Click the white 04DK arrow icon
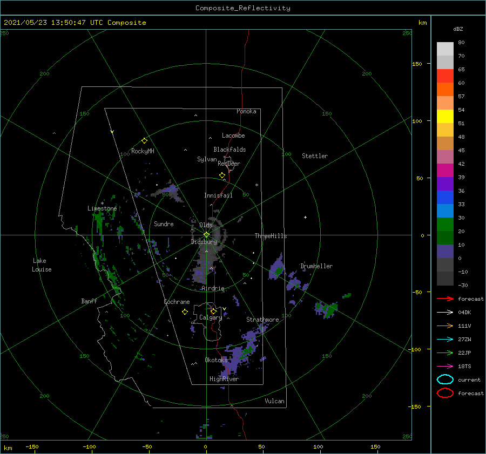Image resolution: width=486 pixels, height=454 pixels. [x=445, y=313]
